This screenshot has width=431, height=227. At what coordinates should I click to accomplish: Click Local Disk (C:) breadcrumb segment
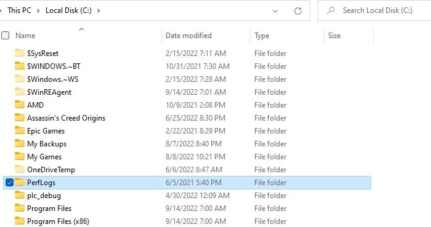click(68, 10)
